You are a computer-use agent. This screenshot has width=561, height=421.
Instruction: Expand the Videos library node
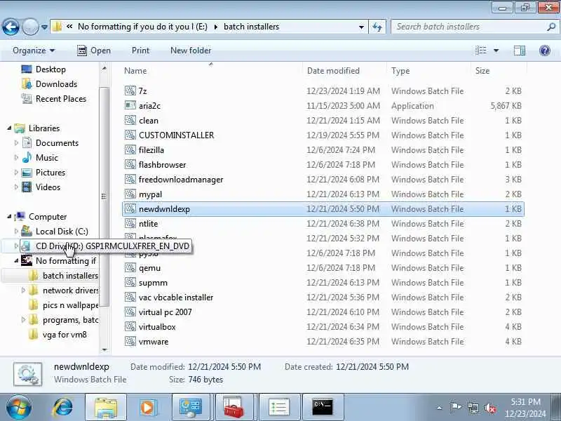(16, 187)
